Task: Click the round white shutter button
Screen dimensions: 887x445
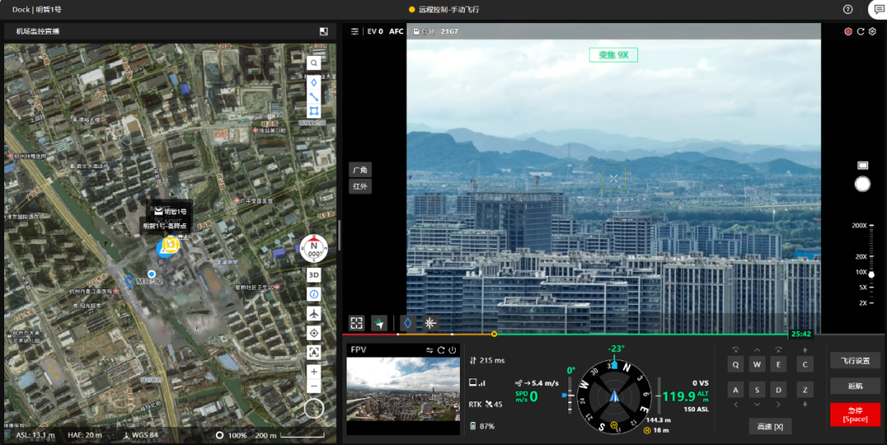Action: pyautogui.click(x=862, y=184)
